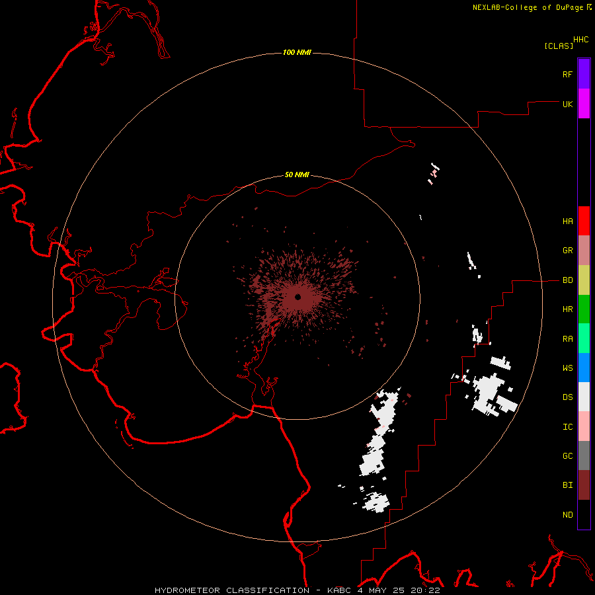Click the HA legend label
The height and width of the screenshot is (595, 595).
pyautogui.click(x=567, y=221)
